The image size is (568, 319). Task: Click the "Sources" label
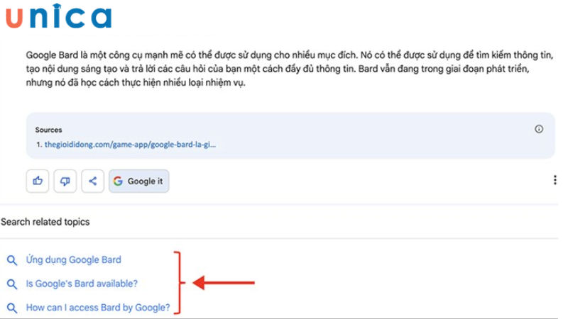[x=48, y=130]
